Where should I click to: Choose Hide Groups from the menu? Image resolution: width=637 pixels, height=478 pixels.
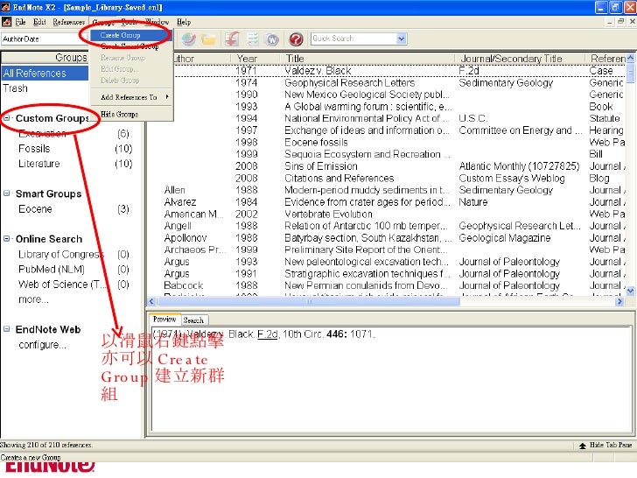[x=131, y=114]
